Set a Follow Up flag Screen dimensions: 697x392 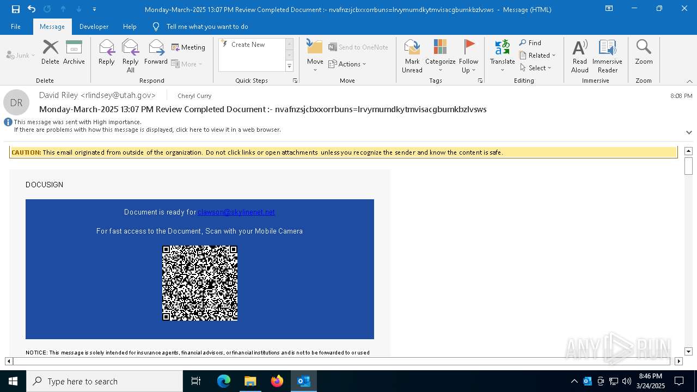(x=468, y=56)
